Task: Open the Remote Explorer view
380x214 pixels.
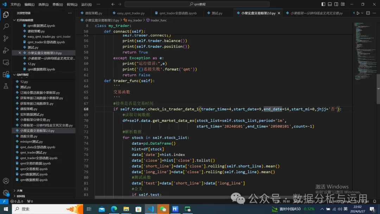Action: 6,62
